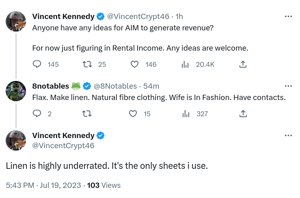Share Vincent Kennedy's first tweet
300x198 pixels.
click(243, 64)
